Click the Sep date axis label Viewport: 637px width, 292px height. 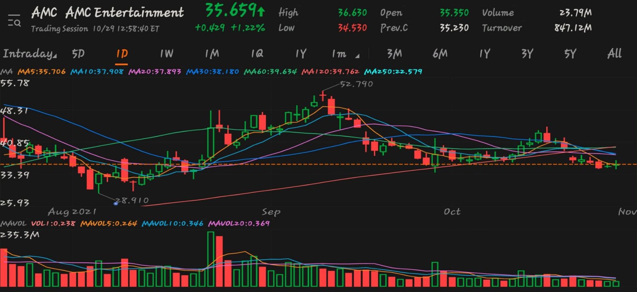(x=271, y=212)
